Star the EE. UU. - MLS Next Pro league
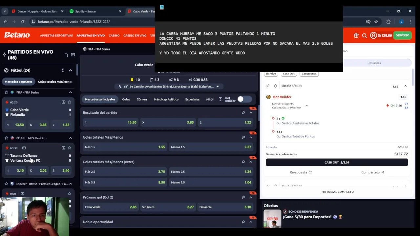The image size is (420, 236). (x=6, y=138)
